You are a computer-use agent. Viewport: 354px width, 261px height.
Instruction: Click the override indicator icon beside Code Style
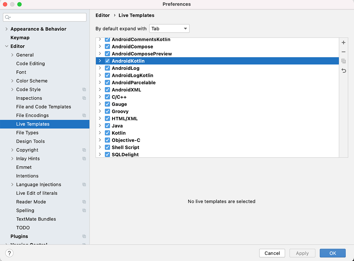click(x=84, y=89)
